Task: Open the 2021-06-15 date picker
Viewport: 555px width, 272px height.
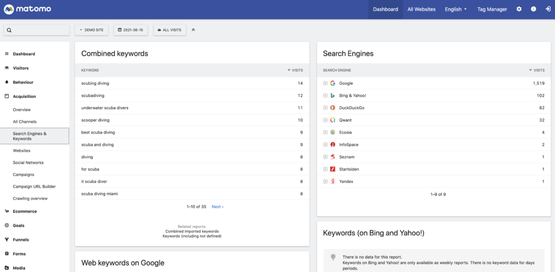Action: (x=131, y=30)
